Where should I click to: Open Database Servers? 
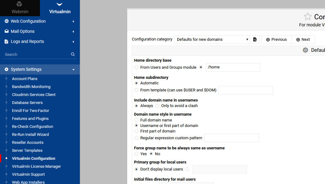pyautogui.click(x=27, y=102)
